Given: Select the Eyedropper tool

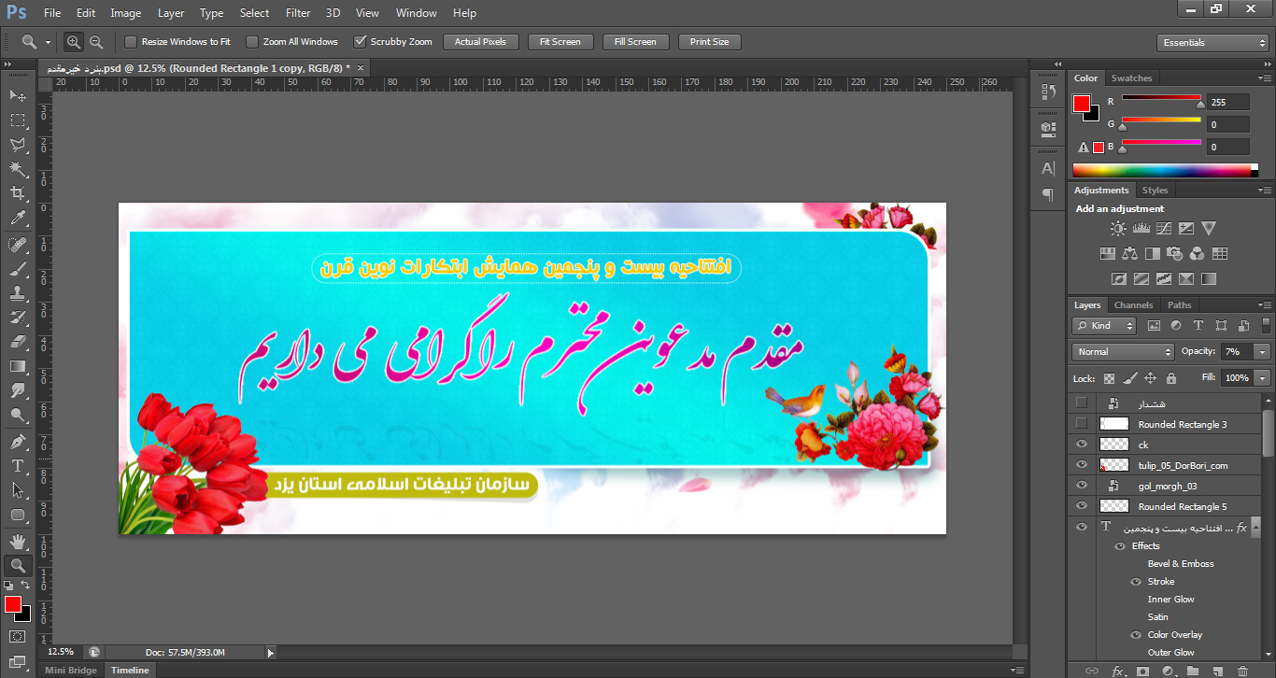Looking at the screenshot, I should 18,218.
